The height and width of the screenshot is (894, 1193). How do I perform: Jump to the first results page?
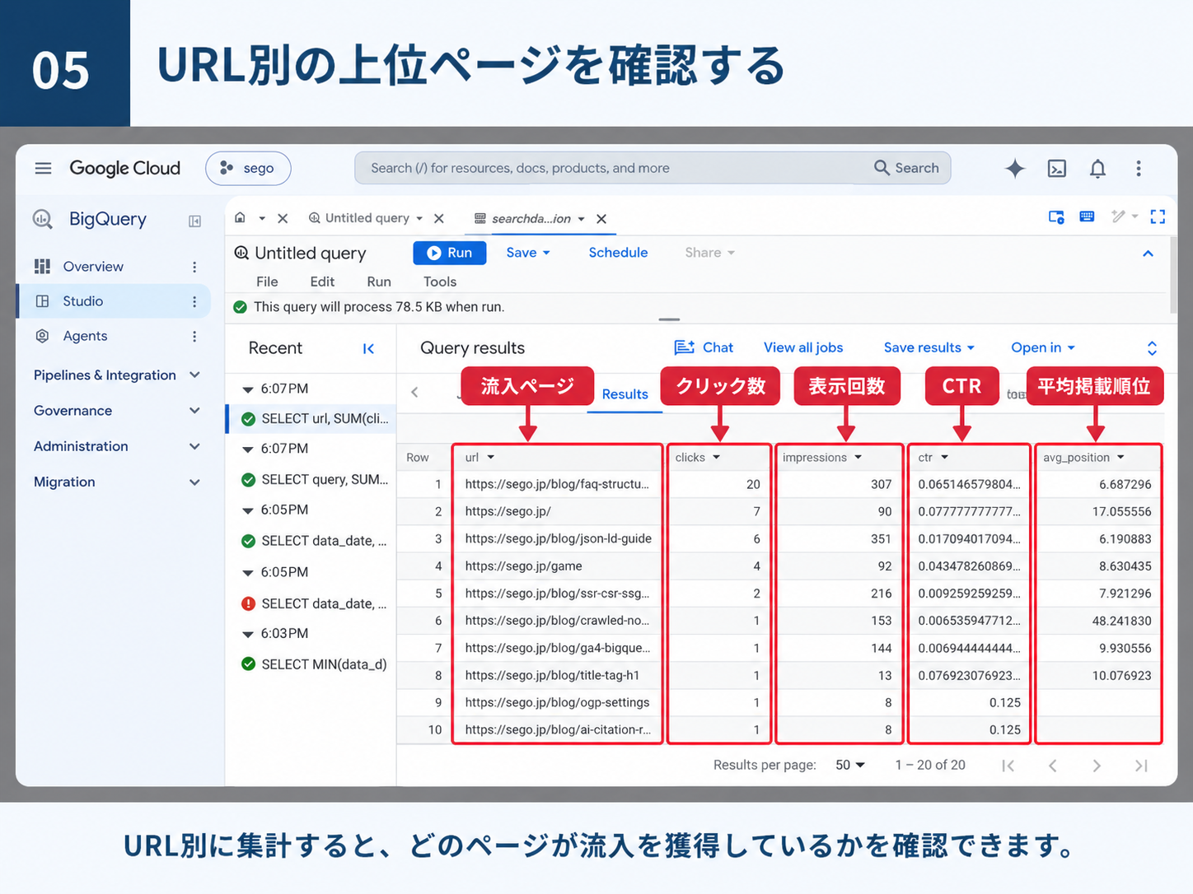coord(1008,766)
